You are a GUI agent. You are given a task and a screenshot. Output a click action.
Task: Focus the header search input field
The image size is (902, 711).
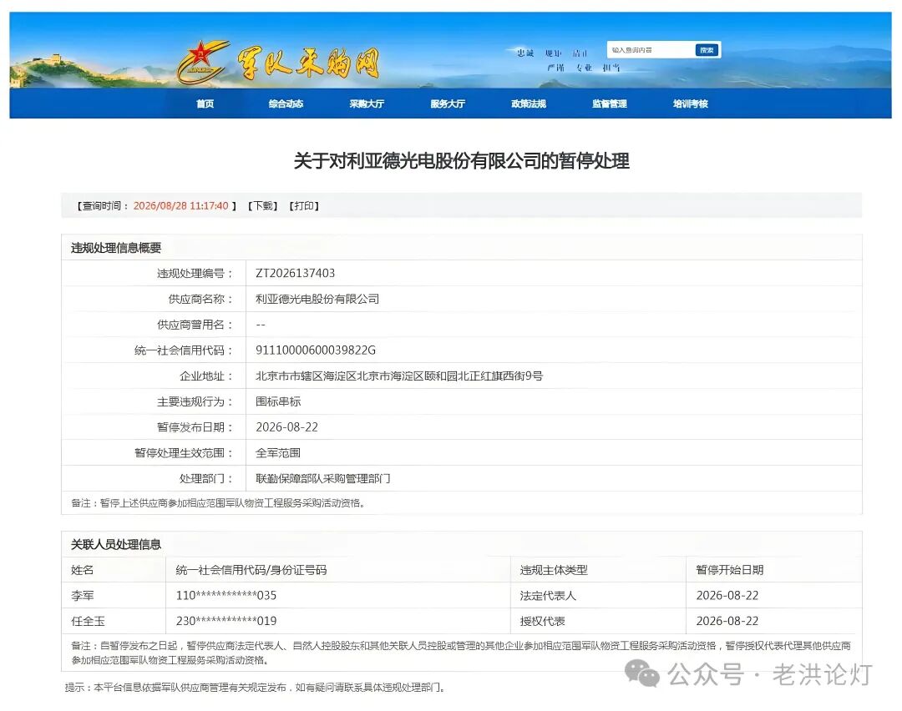click(651, 50)
